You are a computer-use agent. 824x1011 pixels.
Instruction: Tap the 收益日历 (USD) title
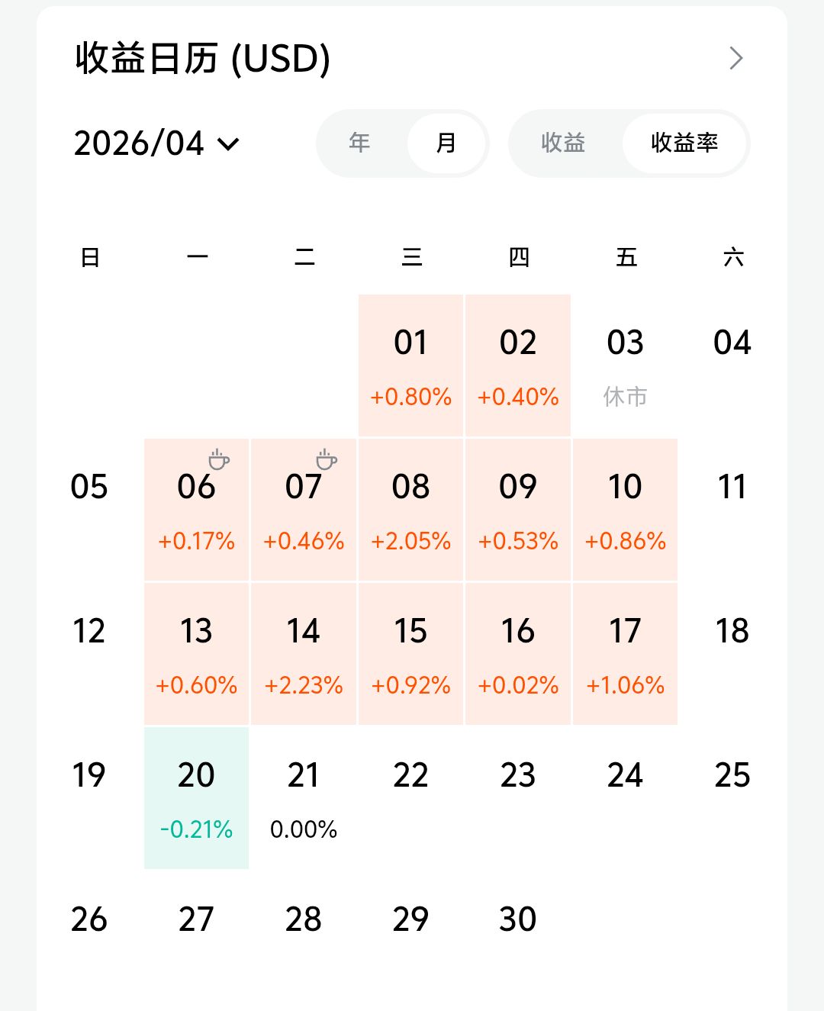(x=203, y=59)
